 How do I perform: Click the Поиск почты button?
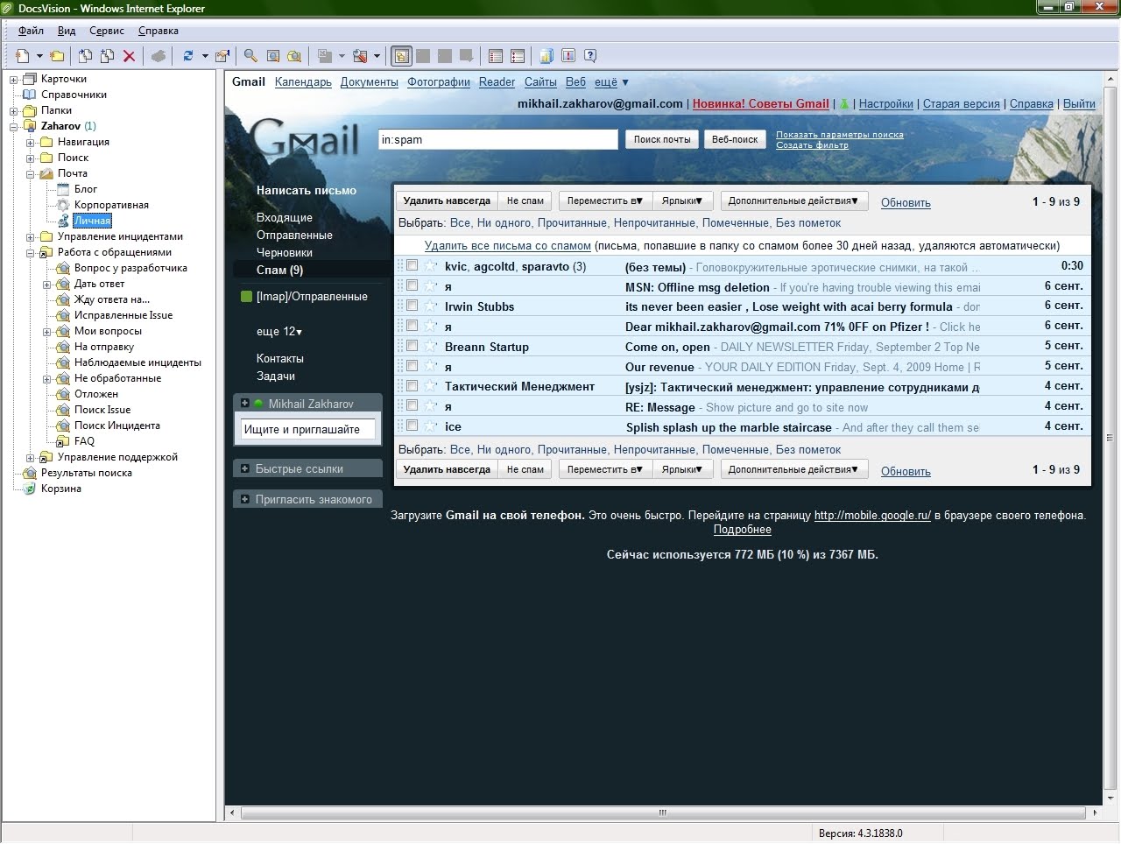click(x=662, y=139)
